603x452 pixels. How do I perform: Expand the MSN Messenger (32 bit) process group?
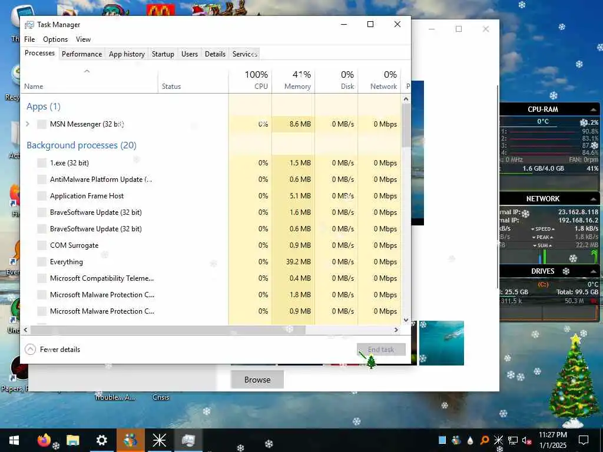pyautogui.click(x=27, y=124)
